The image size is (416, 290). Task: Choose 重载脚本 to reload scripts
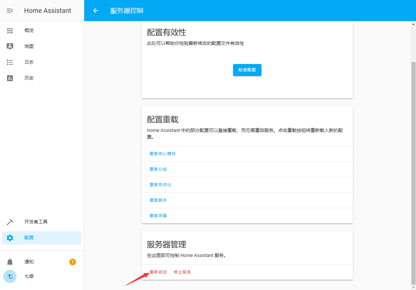[x=158, y=200]
